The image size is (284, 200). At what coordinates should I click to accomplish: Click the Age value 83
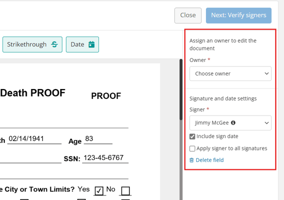[89, 139]
